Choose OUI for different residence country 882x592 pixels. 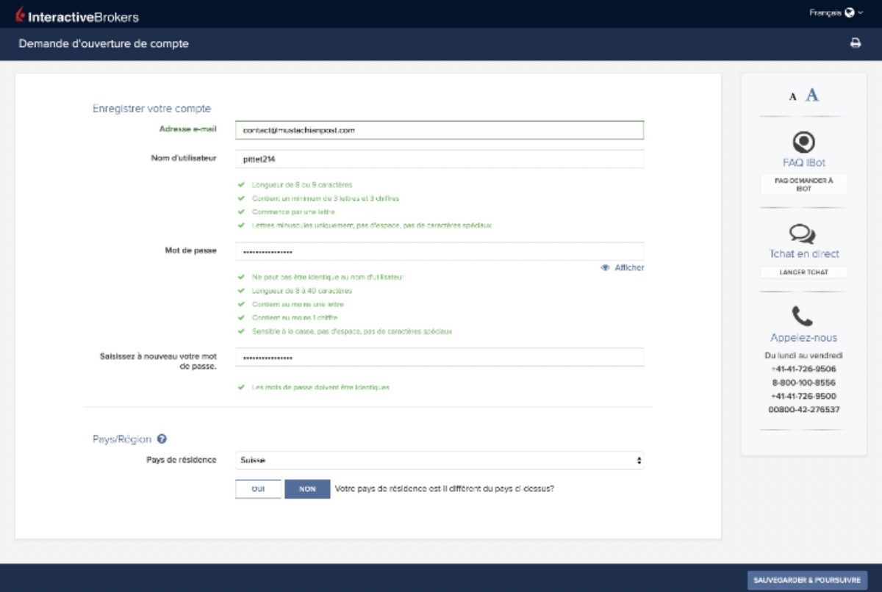click(258, 489)
